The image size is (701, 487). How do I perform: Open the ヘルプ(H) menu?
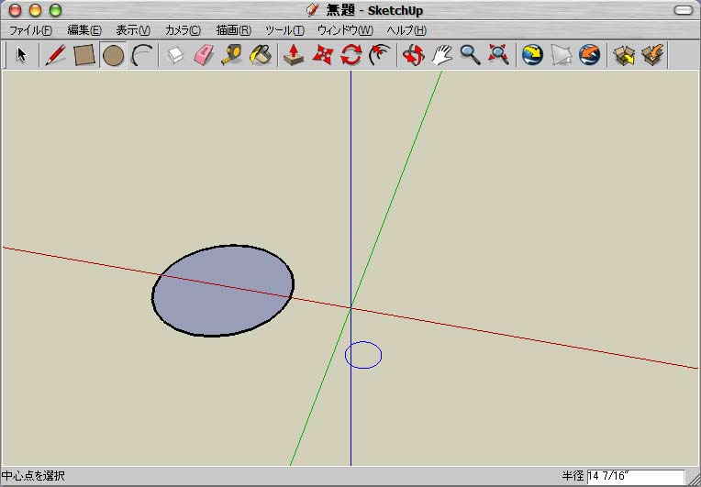406,30
